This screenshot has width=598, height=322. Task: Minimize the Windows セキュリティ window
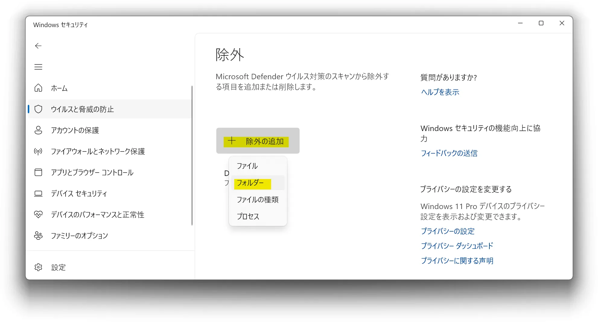pyautogui.click(x=520, y=23)
